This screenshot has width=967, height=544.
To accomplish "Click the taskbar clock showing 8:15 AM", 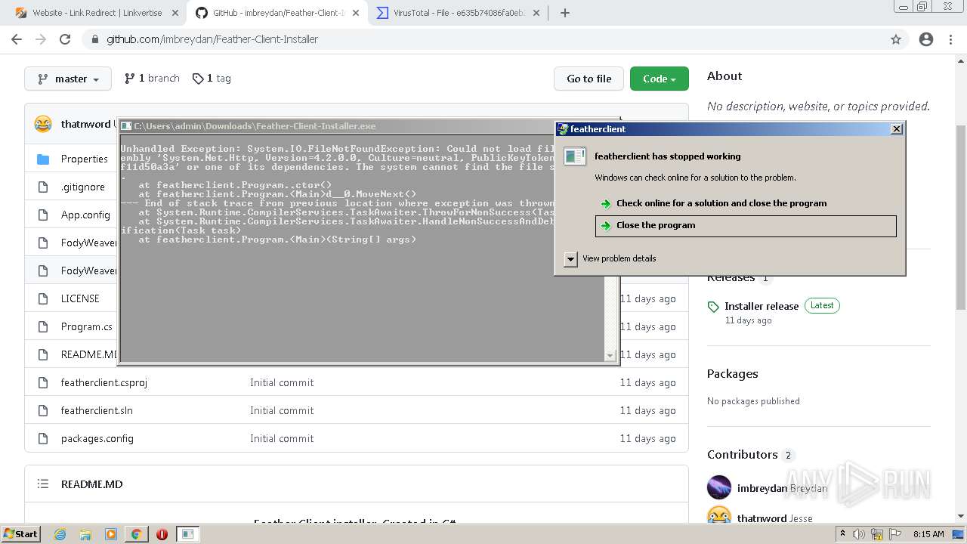I will [x=928, y=534].
